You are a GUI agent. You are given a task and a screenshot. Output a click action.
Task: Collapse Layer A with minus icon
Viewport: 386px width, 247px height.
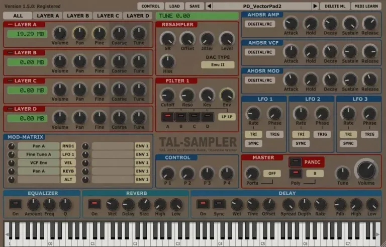click(x=10, y=25)
